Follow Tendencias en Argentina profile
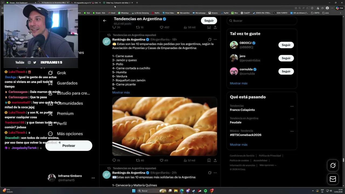This screenshot has height=194, width=345. 209,20
